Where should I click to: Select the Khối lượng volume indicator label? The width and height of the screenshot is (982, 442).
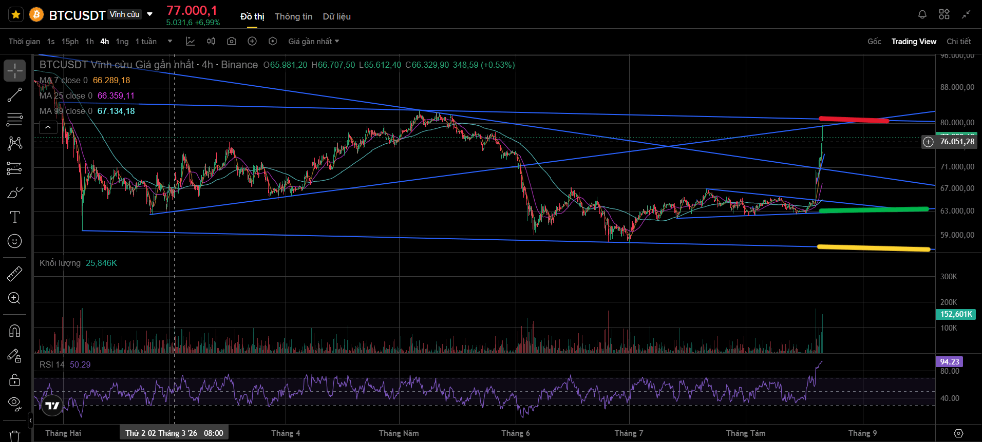[60, 263]
